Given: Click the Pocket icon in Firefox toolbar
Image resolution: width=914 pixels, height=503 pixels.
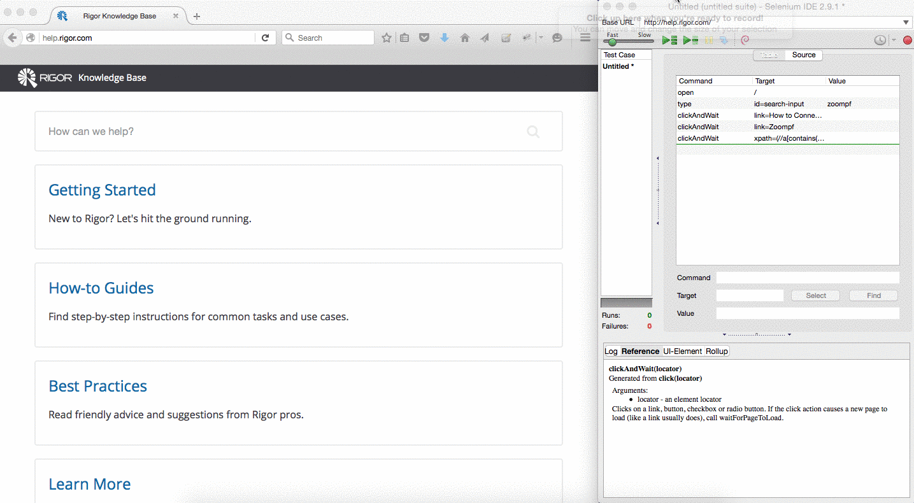Looking at the screenshot, I should (x=424, y=38).
